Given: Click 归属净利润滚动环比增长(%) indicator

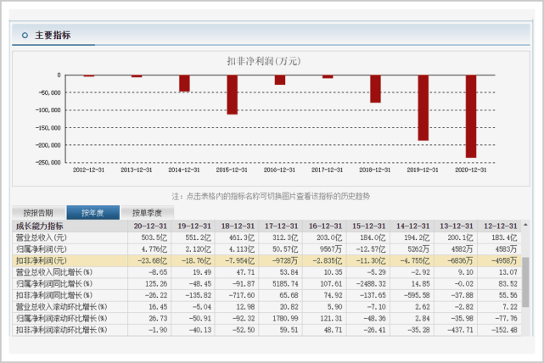Looking at the screenshot, I should [61, 318].
